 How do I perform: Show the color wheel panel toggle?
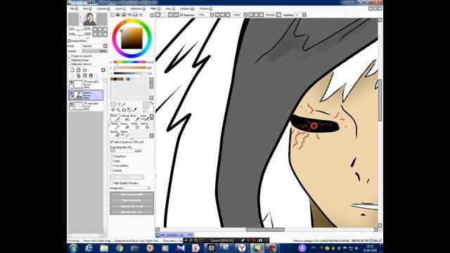(112, 15)
